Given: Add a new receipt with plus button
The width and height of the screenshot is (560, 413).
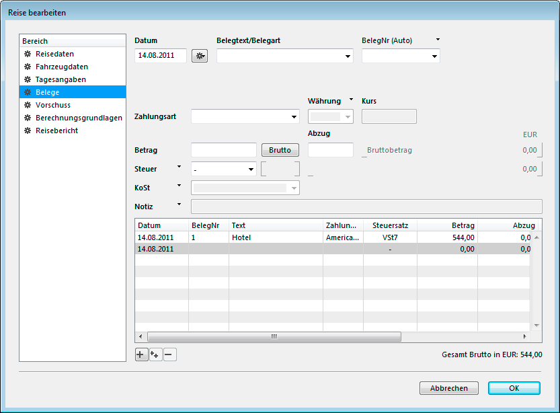Looking at the screenshot, I should 142,354.
